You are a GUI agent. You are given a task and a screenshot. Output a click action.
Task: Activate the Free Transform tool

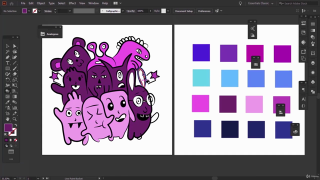(x=14, y=85)
